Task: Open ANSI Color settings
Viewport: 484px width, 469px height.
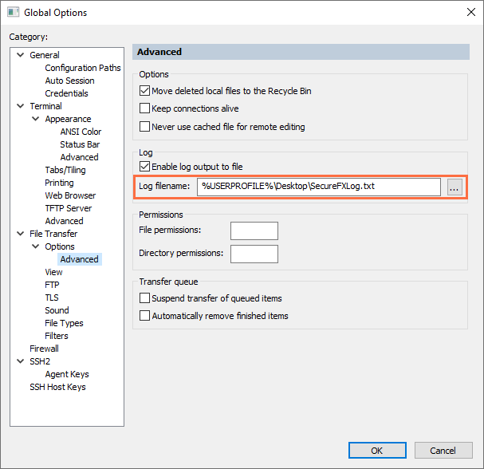Action: pos(81,132)
